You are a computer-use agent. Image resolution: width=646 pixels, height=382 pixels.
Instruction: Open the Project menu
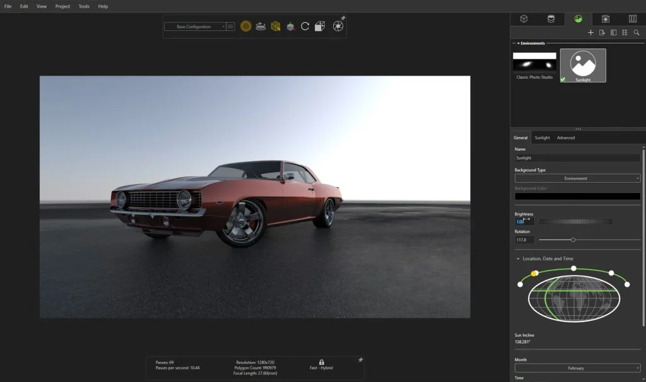click(x=62, y=6)
